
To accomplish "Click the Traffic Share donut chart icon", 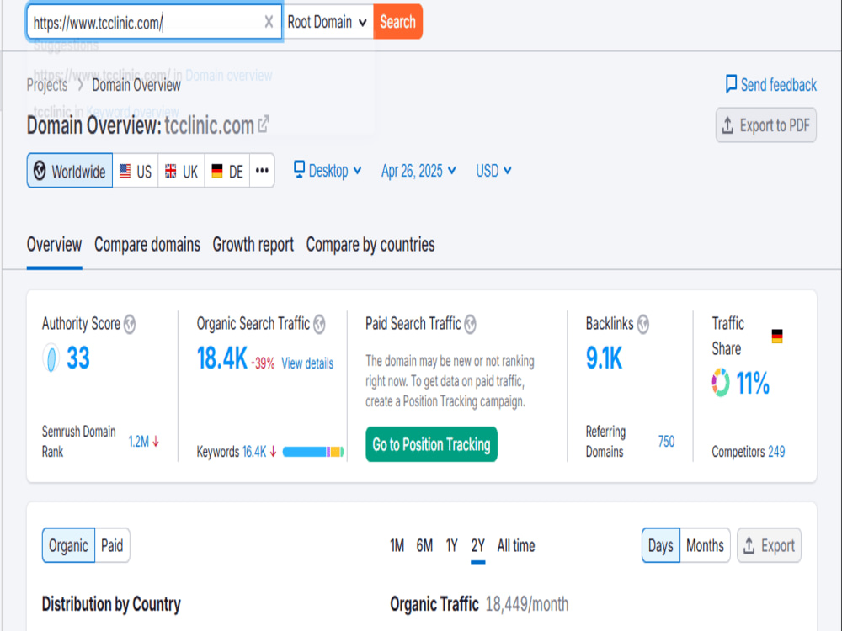I will 721,383.
